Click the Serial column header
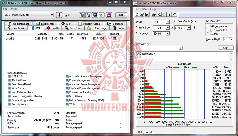This screenshot has width=238, height=136. 99,34
